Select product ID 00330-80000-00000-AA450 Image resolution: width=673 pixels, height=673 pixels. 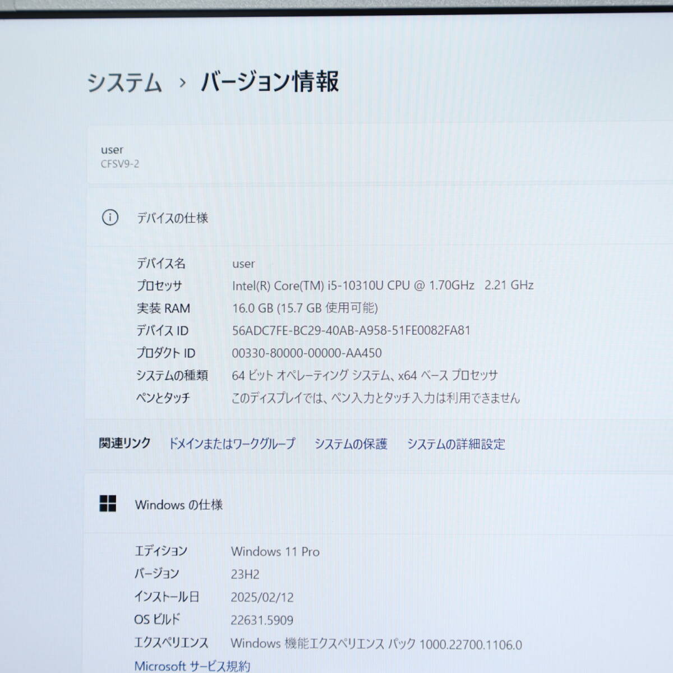(307, 353)
